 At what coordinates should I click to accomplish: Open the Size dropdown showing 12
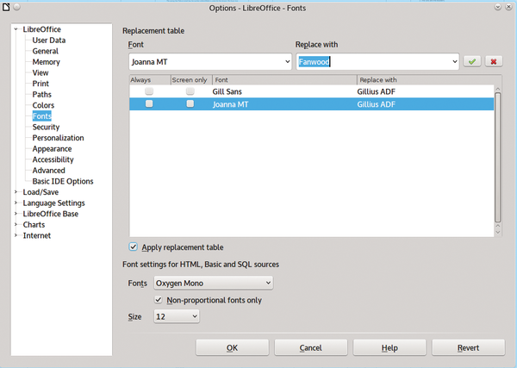177,316
